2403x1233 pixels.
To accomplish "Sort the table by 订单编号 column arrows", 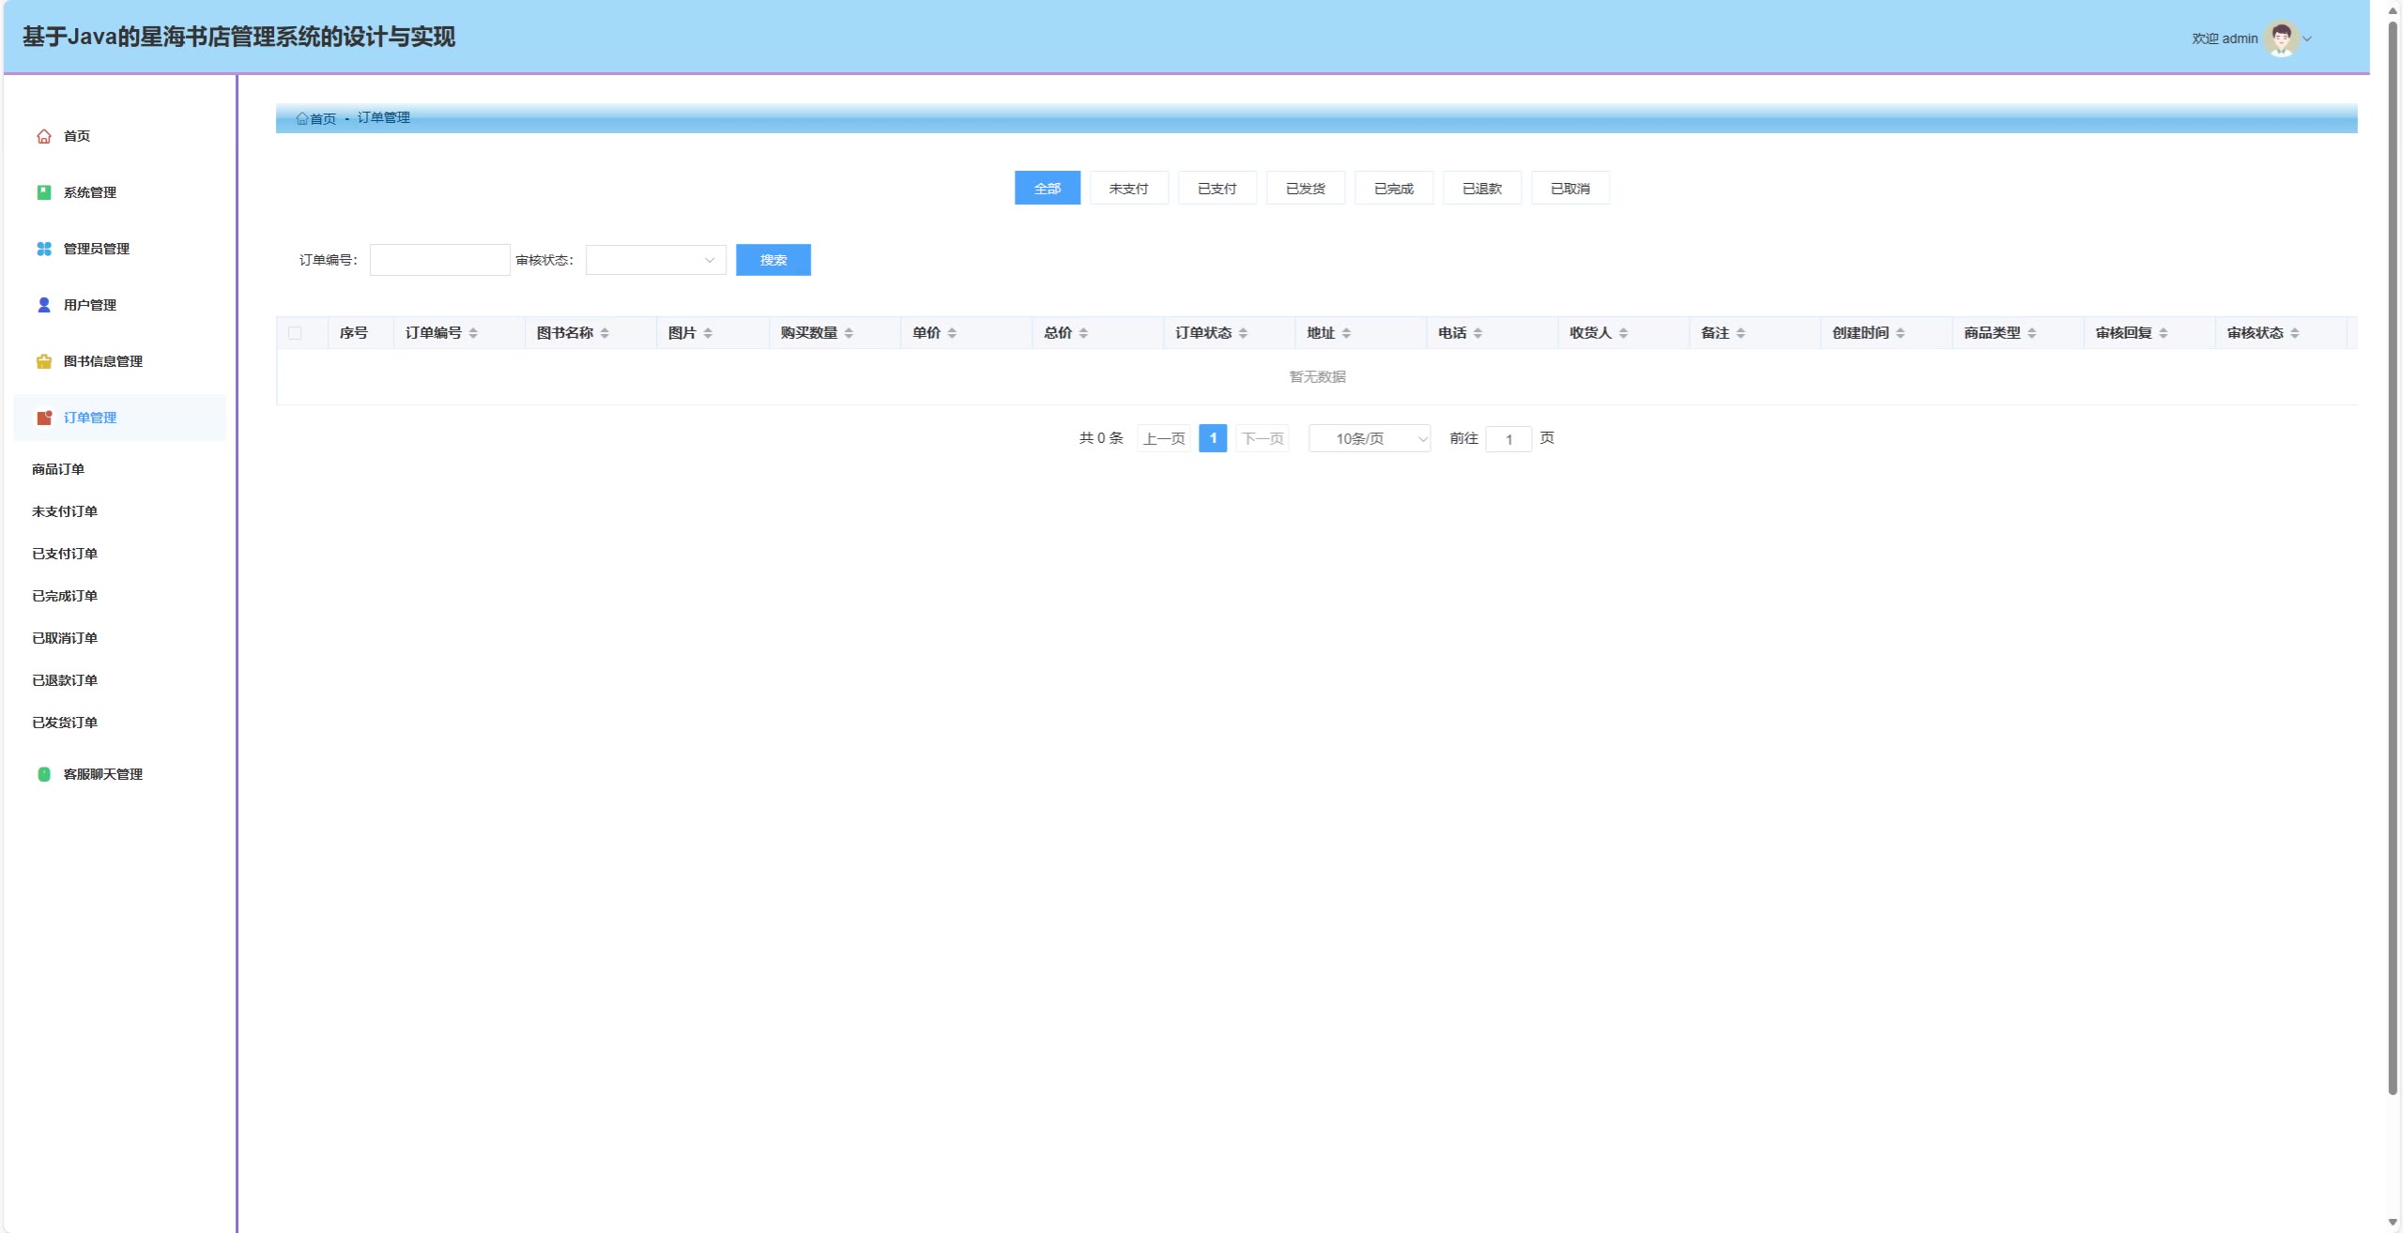I will pos(473,333).
